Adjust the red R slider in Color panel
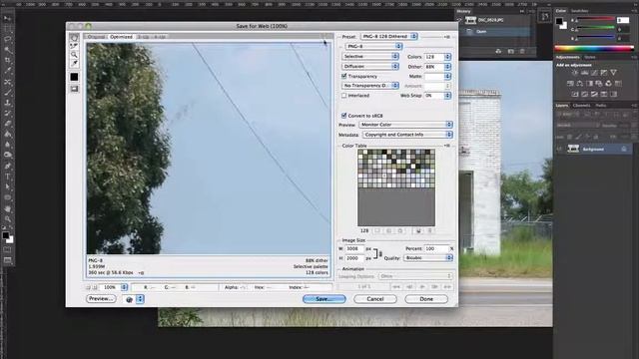Screen dimensions: 639x359 point(595,19)
